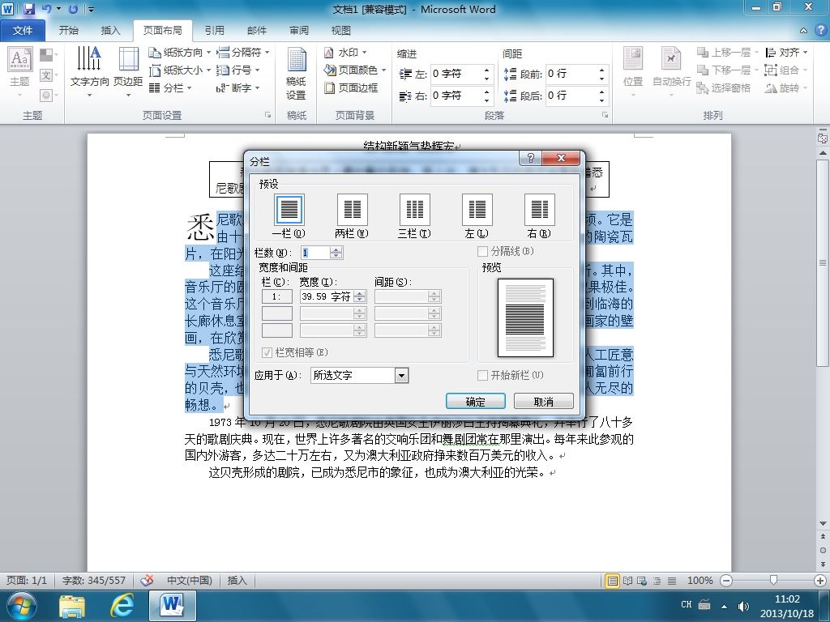Click the 宽度 39.59 字符 width field
Viewport: 830px width, 622px height.
click(326, 296)
